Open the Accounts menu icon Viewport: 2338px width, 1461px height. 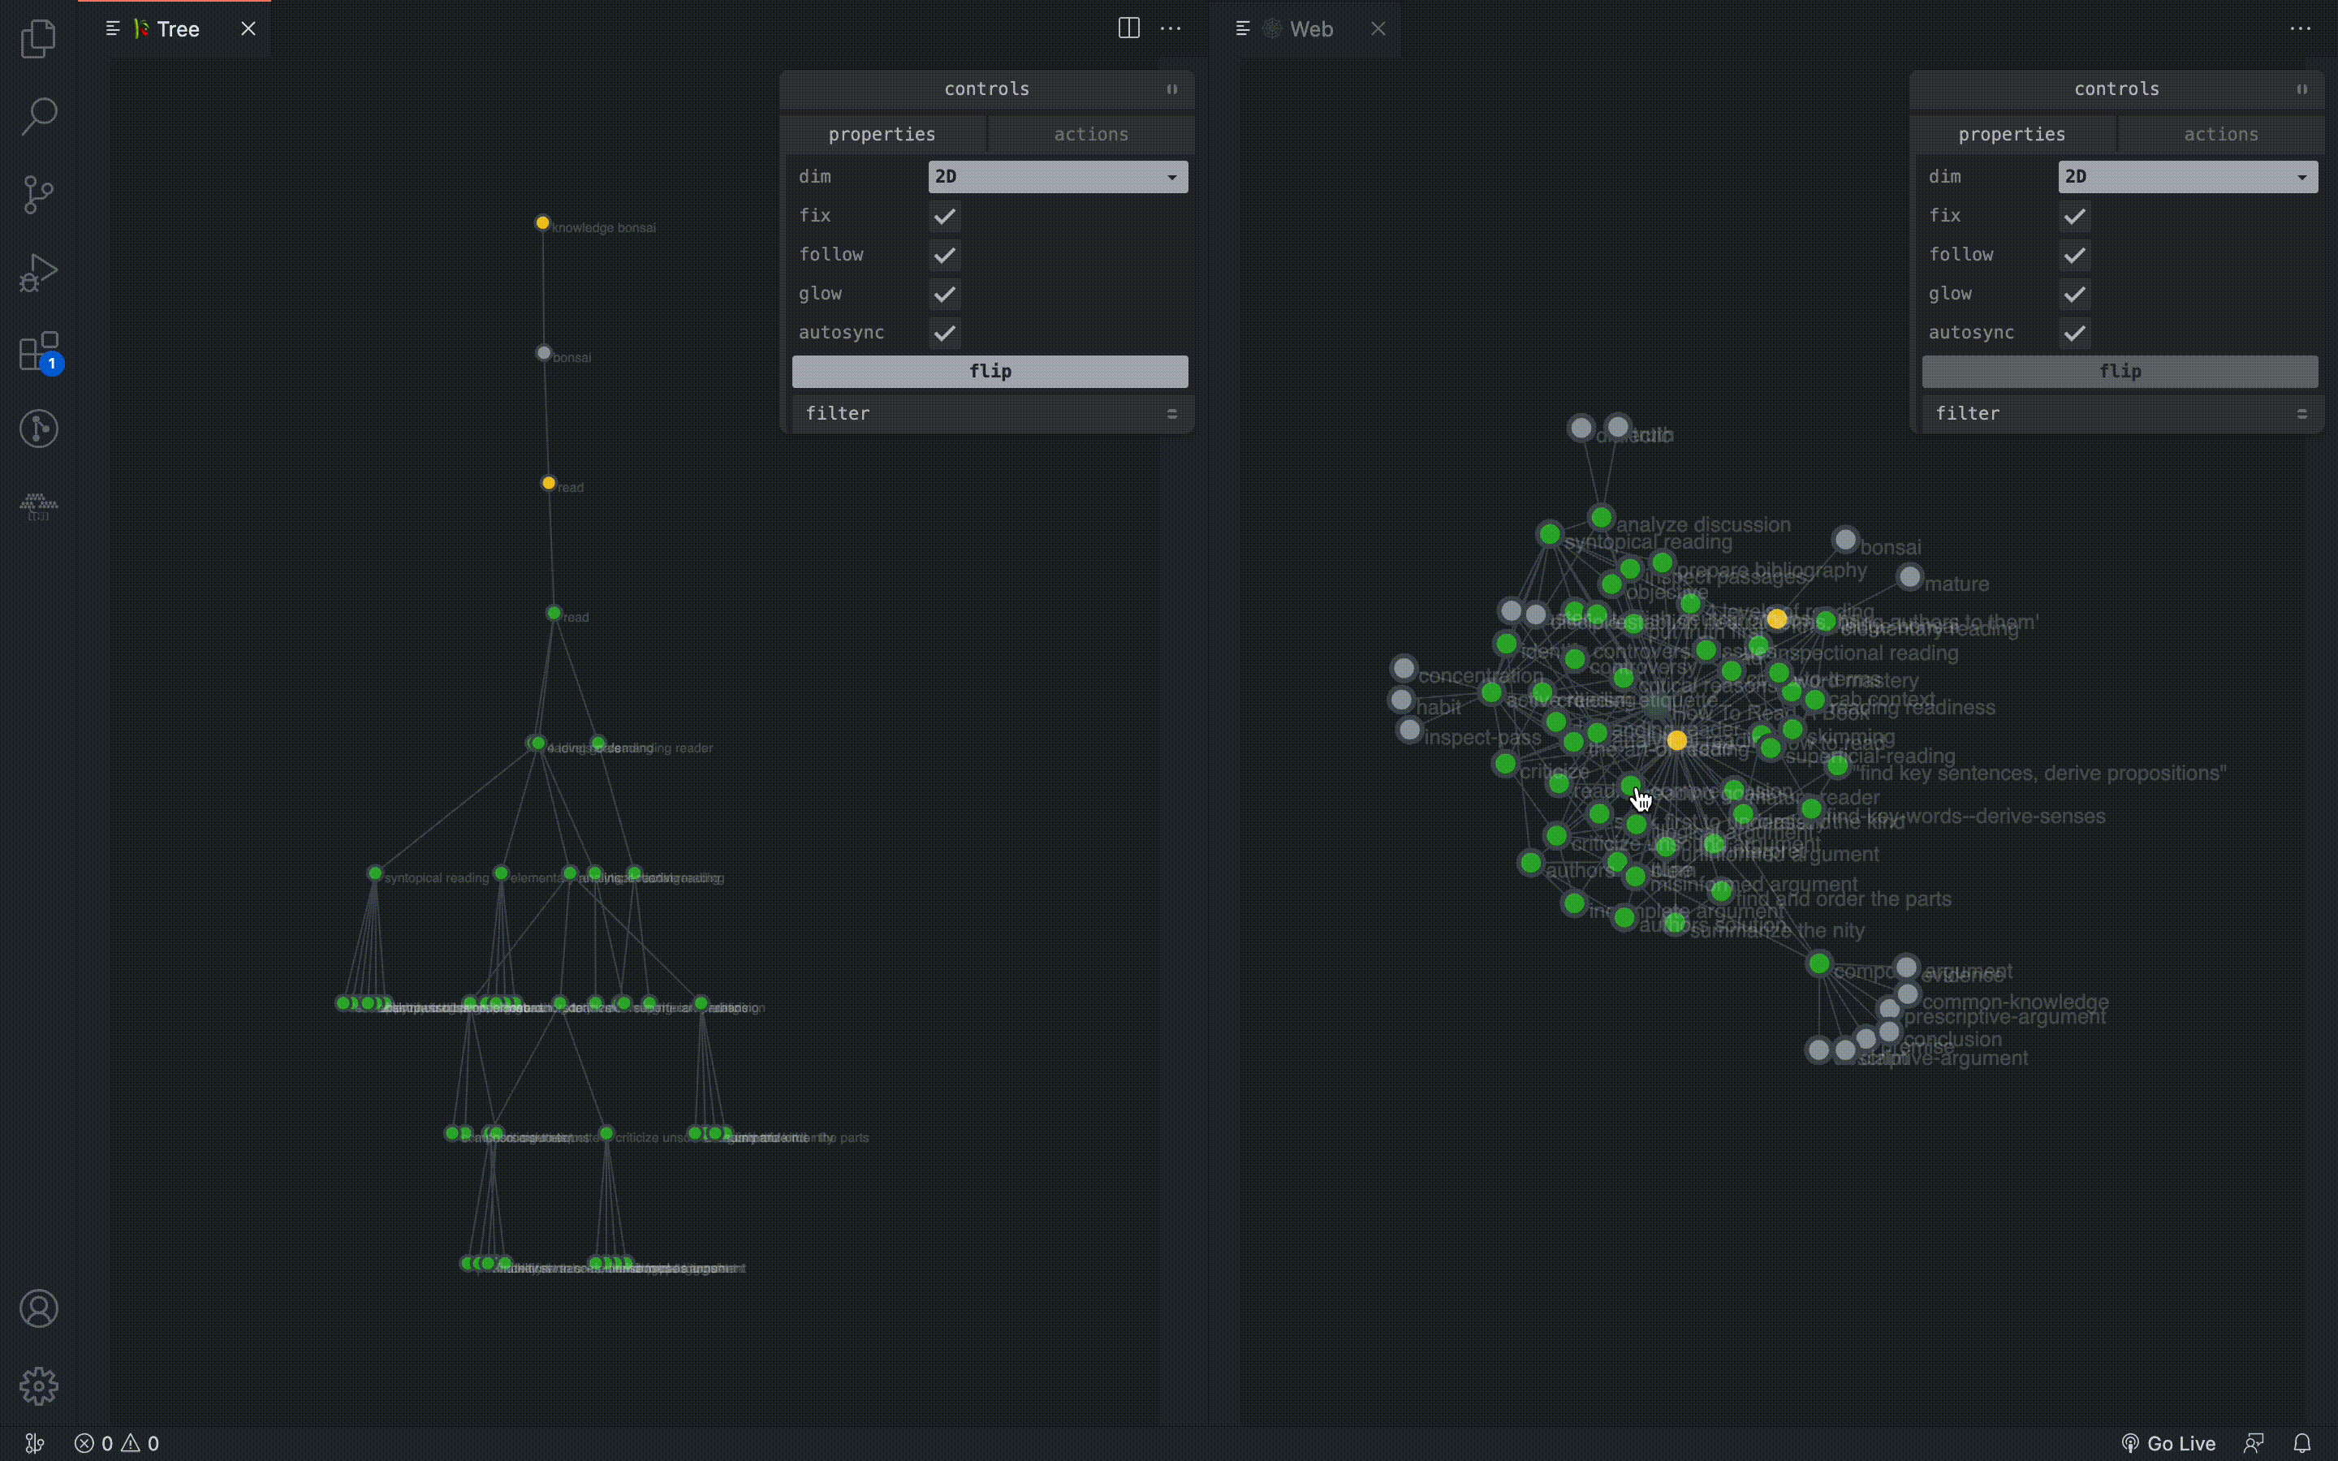(x=39, y=1308)
